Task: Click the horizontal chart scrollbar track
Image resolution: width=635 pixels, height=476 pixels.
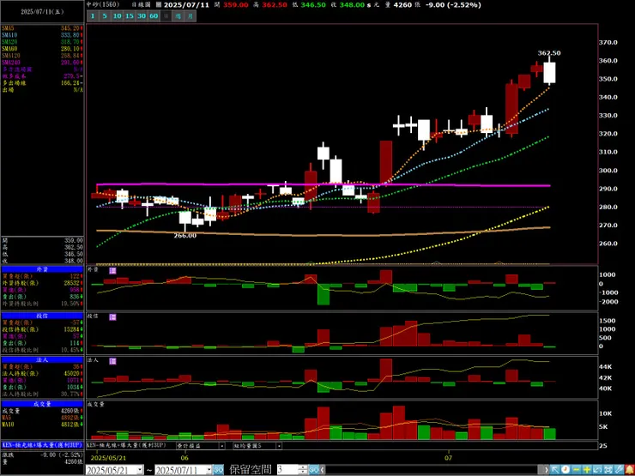Action: pos(432,469)
